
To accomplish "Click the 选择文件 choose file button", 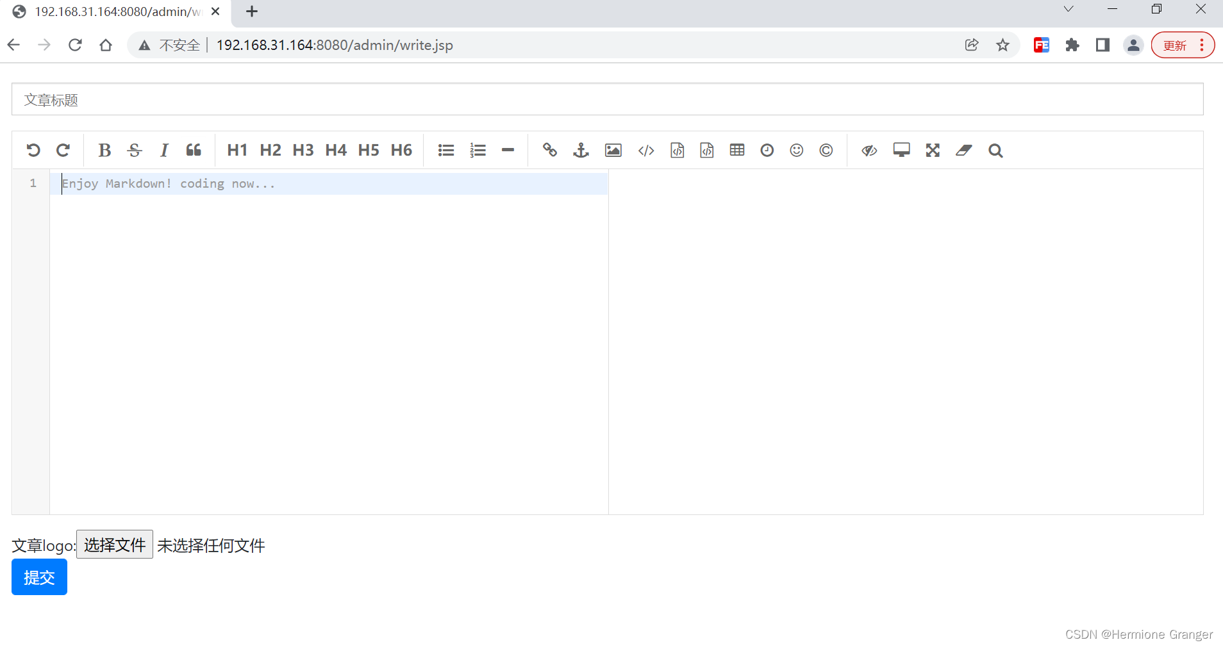I will pyautogui.click(x=115, y=545).
